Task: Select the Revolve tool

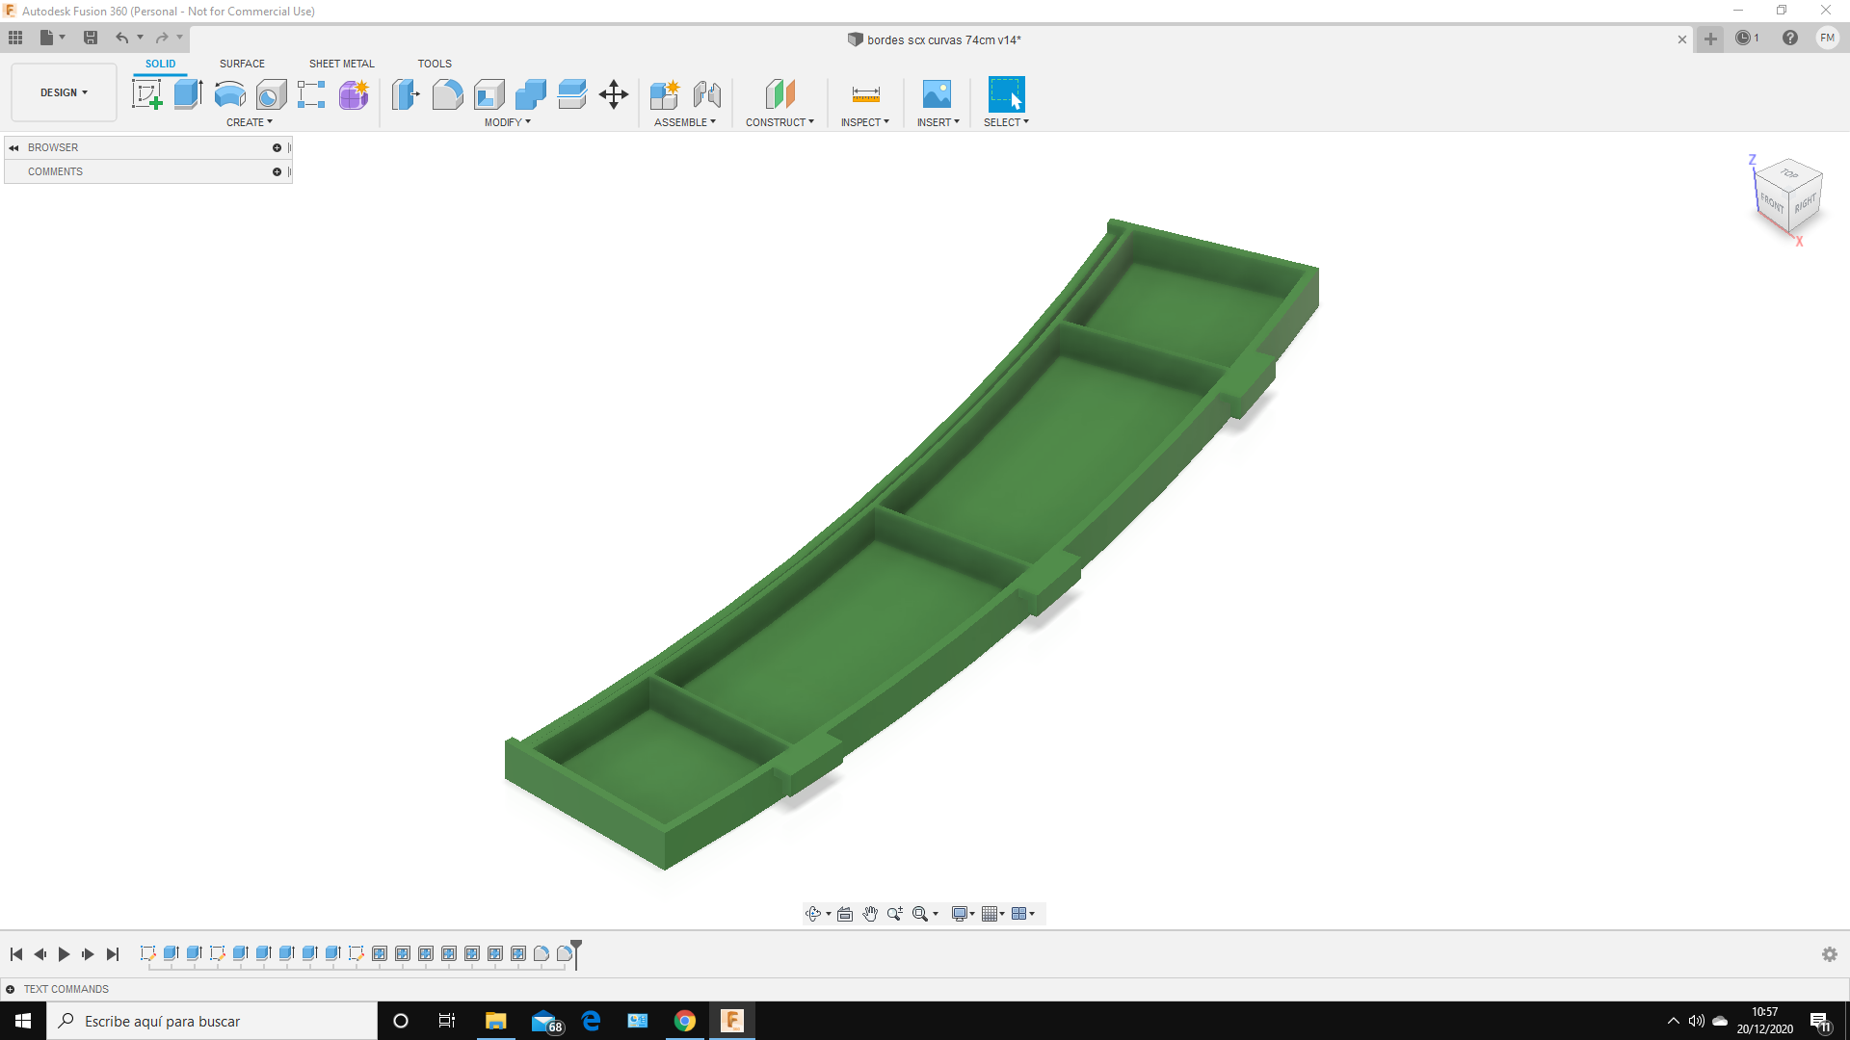Action: pos(228,93)
